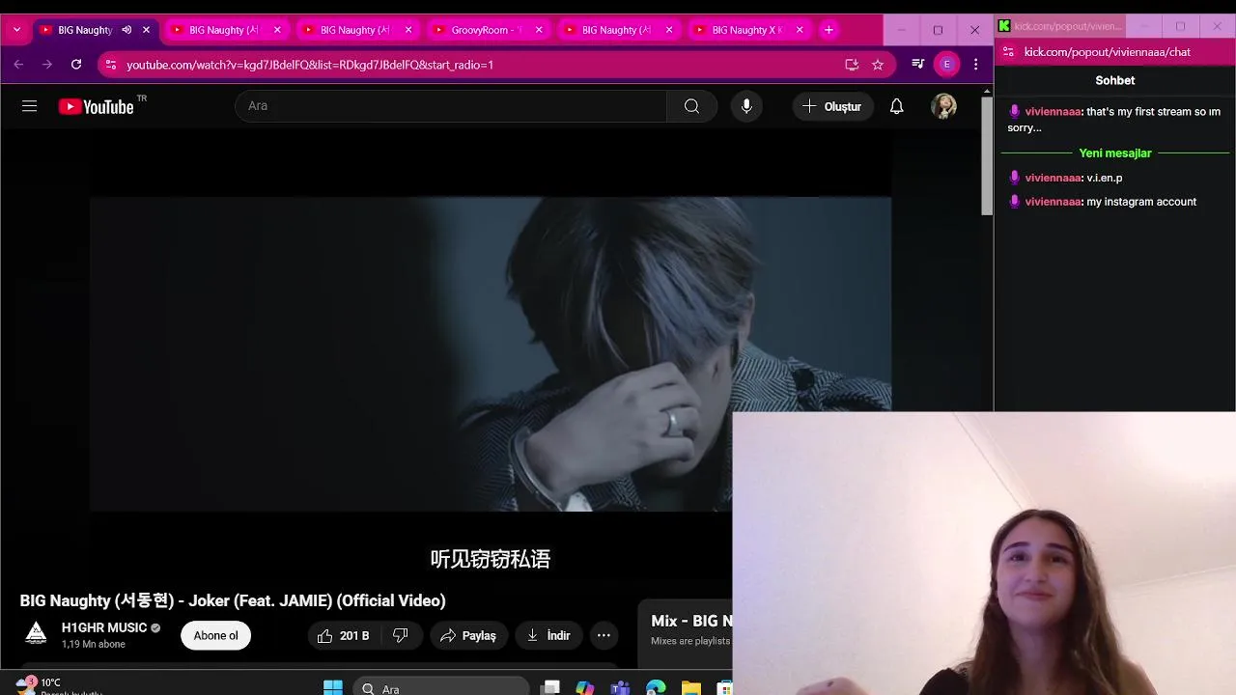Open Microsoft Teams from the taskbar
The width and height of the screenshot is (1236, 695).
coord(620,687)
